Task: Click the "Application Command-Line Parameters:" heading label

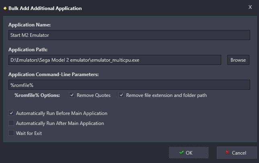Action: coord(53,74)
